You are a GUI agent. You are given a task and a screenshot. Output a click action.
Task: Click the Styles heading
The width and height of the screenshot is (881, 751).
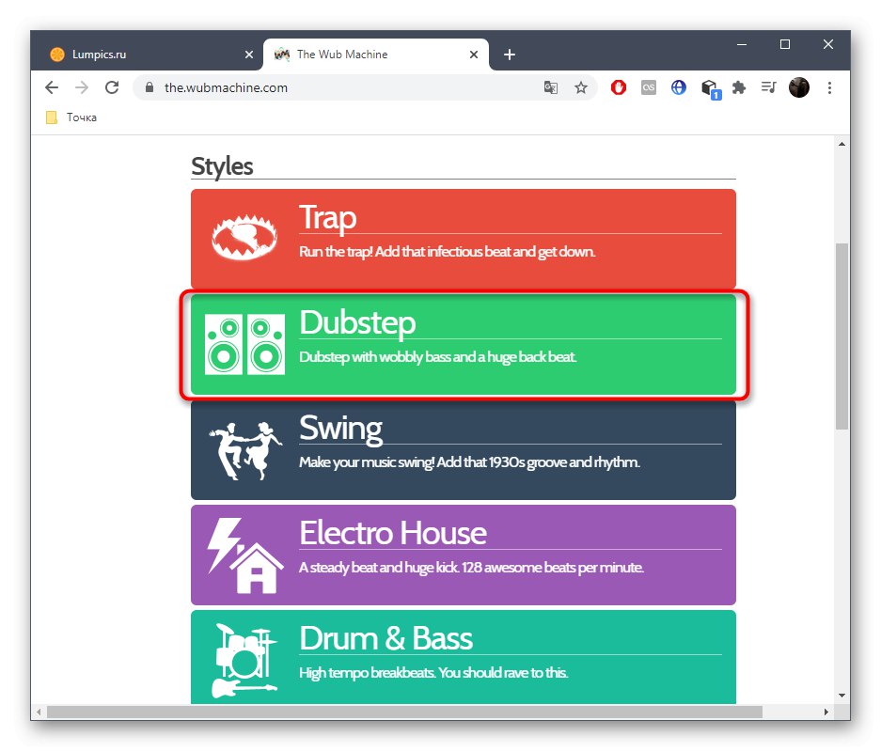222,166
